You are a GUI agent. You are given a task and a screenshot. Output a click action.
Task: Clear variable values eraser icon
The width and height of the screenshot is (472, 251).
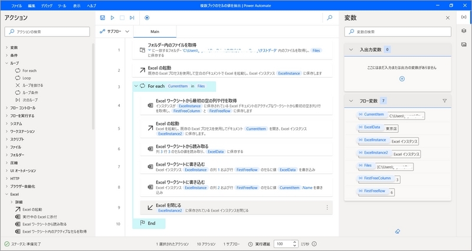[x=397, y=231]
